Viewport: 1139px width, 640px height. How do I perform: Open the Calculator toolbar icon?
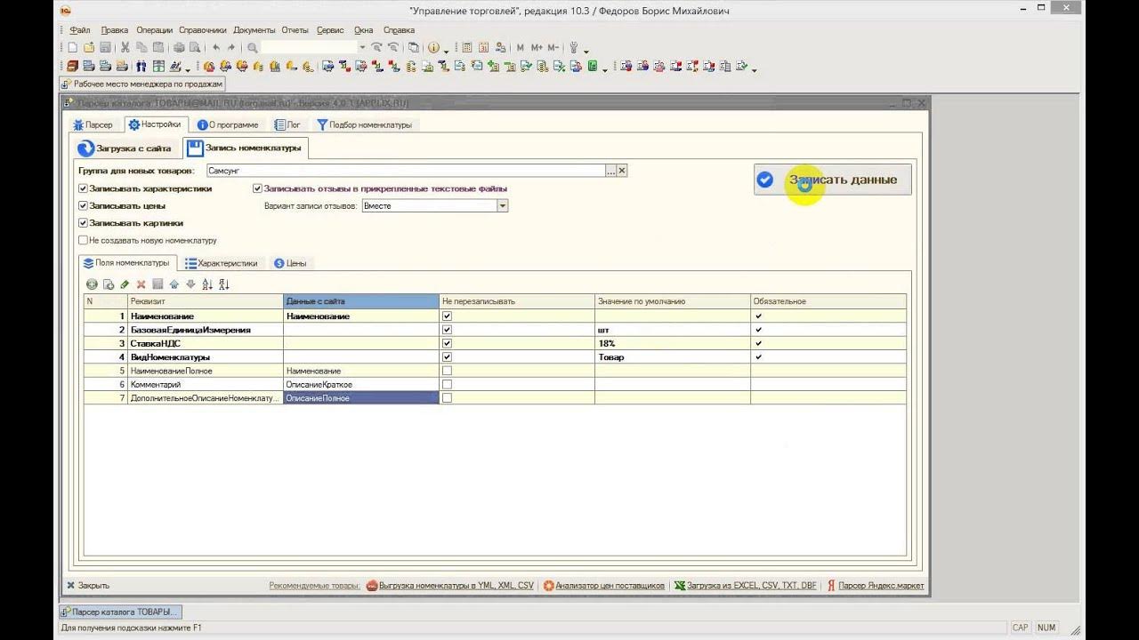pyautogui.click(x=467, y=47)
